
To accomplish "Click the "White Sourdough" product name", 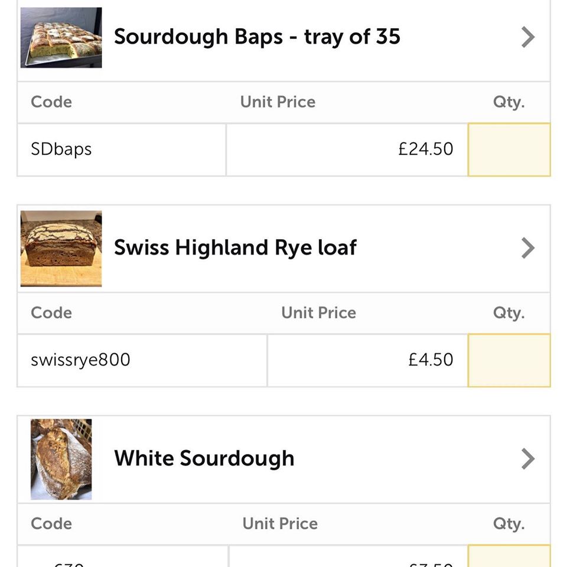I will click(x=204, y=459).
